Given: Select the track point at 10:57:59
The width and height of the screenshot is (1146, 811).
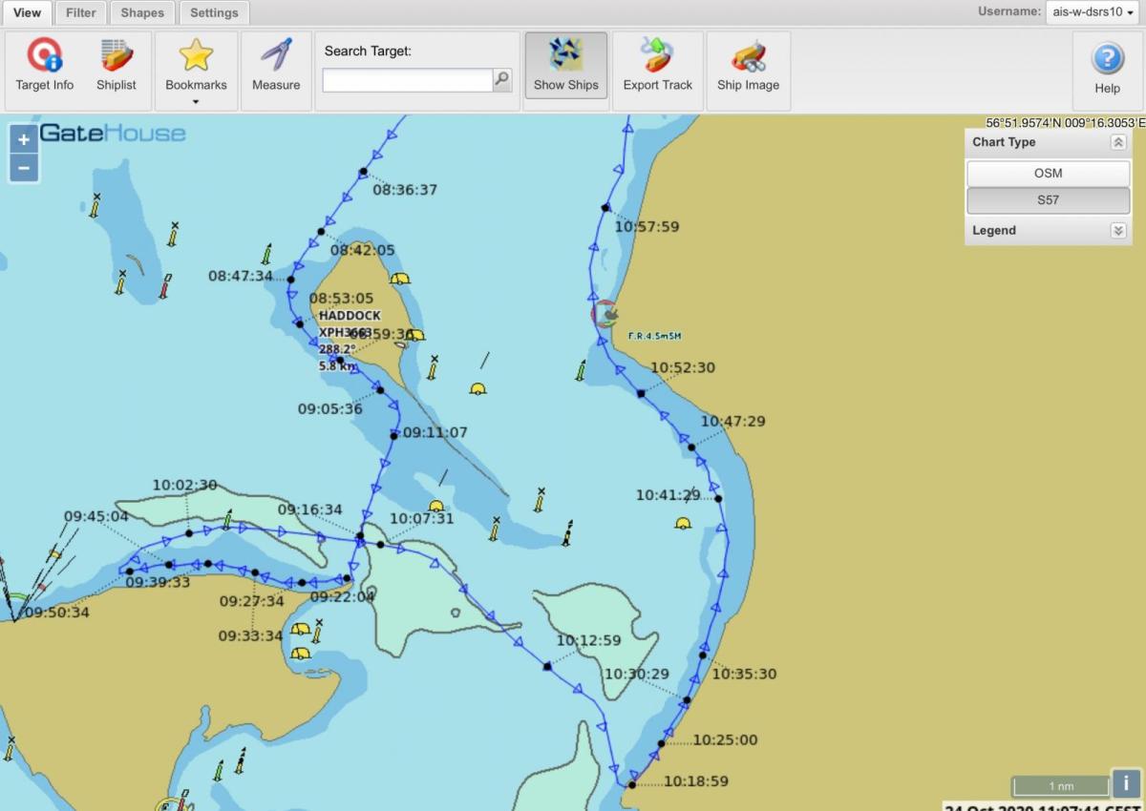Looking at the screenshot, I should click(605, 207).
